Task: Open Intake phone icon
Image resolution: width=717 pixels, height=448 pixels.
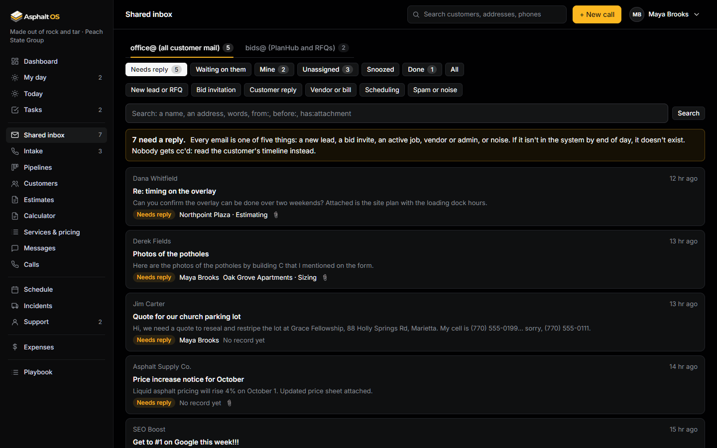Action: click(15, 151)
